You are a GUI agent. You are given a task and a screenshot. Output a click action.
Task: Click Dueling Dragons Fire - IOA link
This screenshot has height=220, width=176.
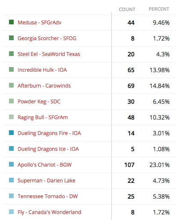tap(49, 133)
